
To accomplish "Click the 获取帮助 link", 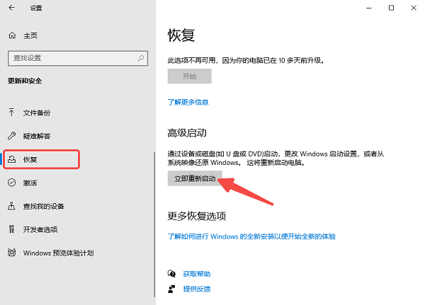I will click(196, 274).
